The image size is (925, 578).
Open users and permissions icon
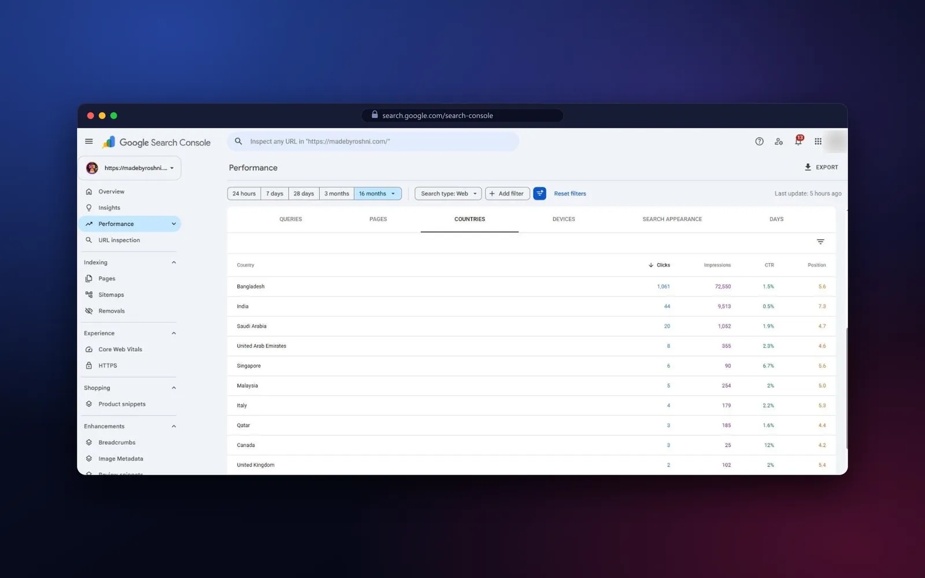[x=779, y=142]
